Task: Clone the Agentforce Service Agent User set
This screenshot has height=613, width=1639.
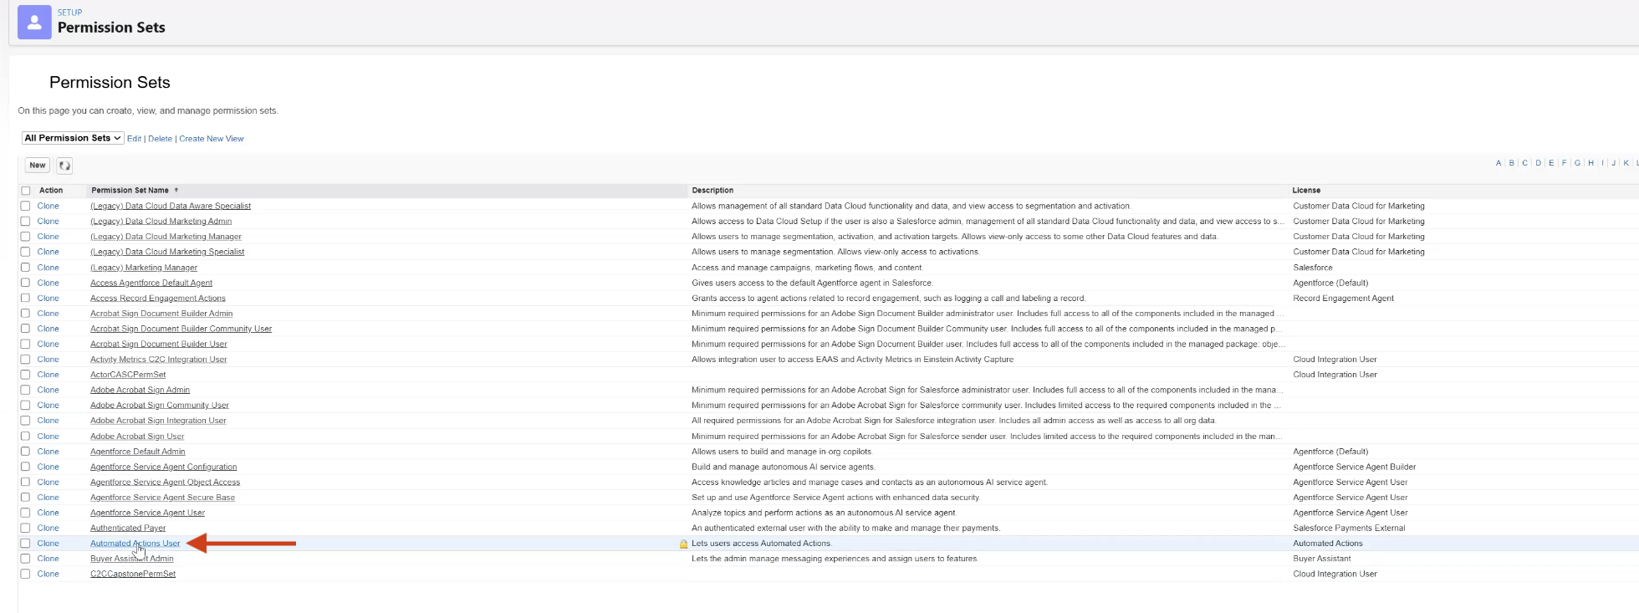Action: [49, 513]
